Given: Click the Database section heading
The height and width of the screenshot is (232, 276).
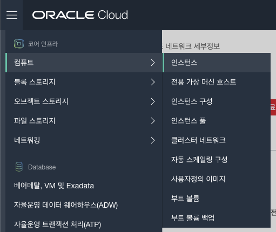Looking at the screenshot, I should tap(42, 167).
